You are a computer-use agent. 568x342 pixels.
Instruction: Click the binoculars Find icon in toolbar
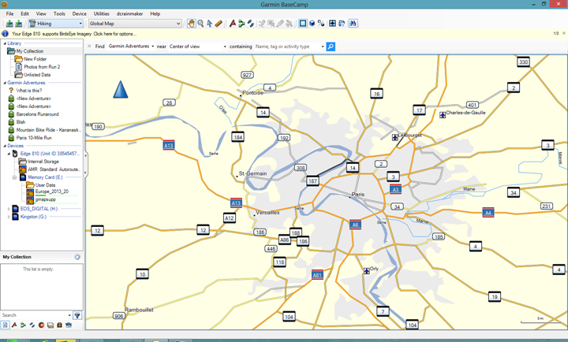(353, 24)
